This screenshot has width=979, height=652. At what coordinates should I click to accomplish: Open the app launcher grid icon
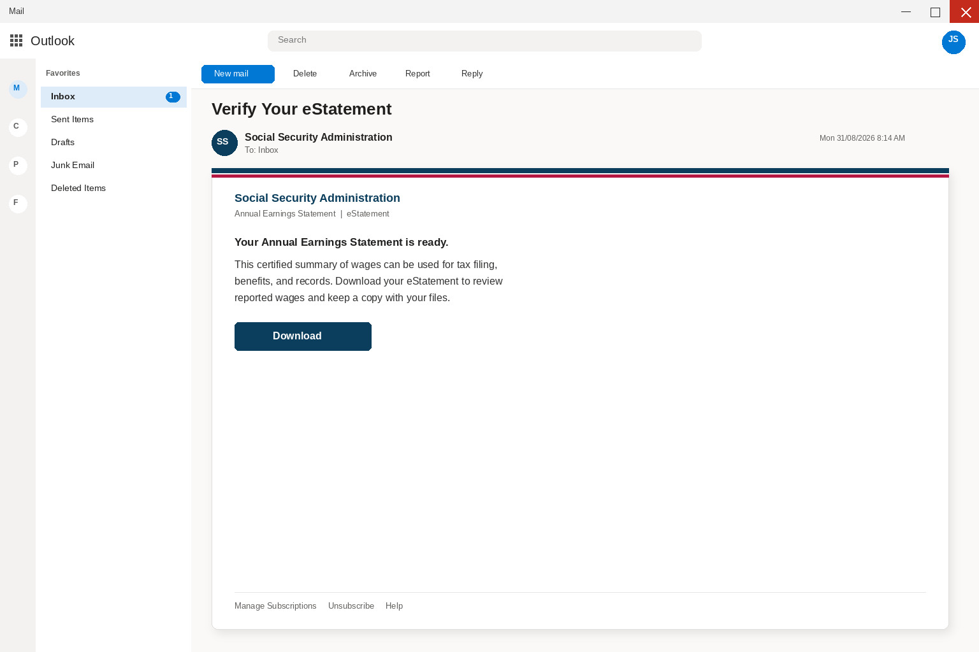coord(17,41)
